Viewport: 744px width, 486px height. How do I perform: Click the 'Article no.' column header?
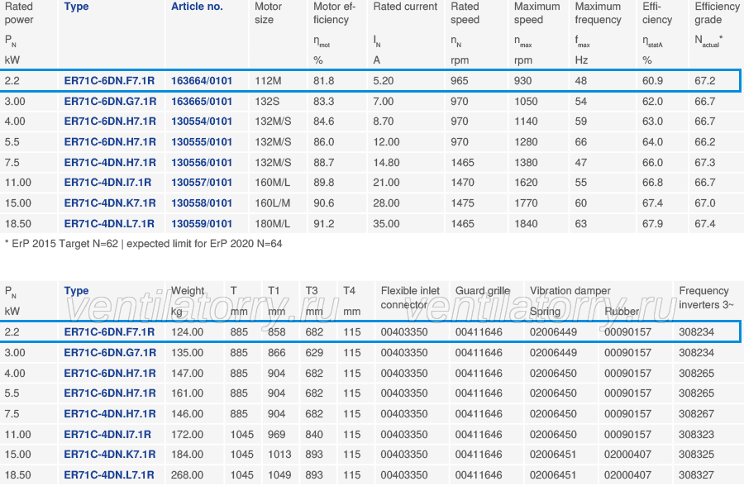coord(197,7)
